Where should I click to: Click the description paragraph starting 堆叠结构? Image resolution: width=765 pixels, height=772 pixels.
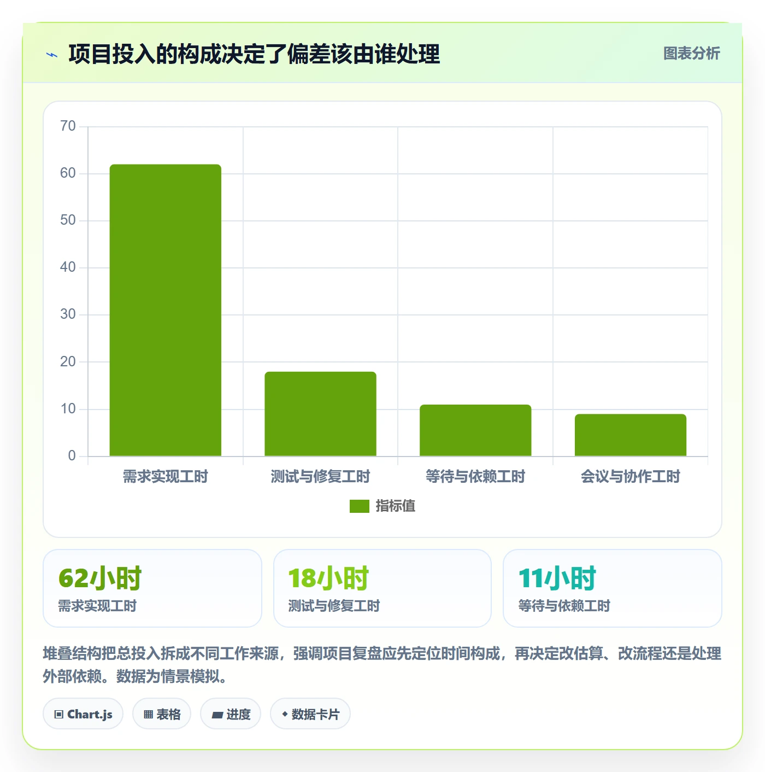[x=382, y=665]
